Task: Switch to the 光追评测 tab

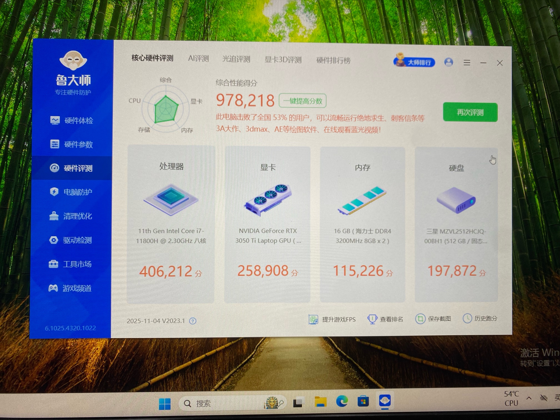Action: click(236, 59)
